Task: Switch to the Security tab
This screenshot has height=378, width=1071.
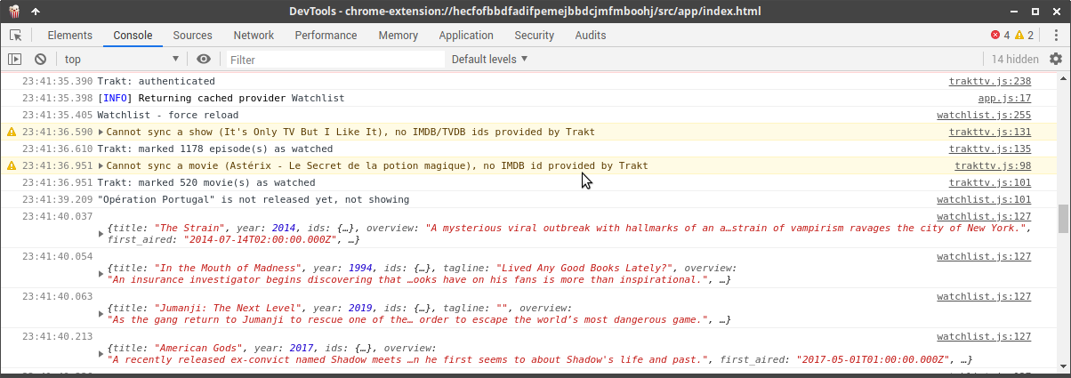Action: coord(534,36)
